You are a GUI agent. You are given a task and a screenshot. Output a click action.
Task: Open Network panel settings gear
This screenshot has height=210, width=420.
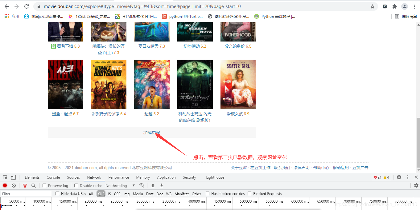(416, 185)
